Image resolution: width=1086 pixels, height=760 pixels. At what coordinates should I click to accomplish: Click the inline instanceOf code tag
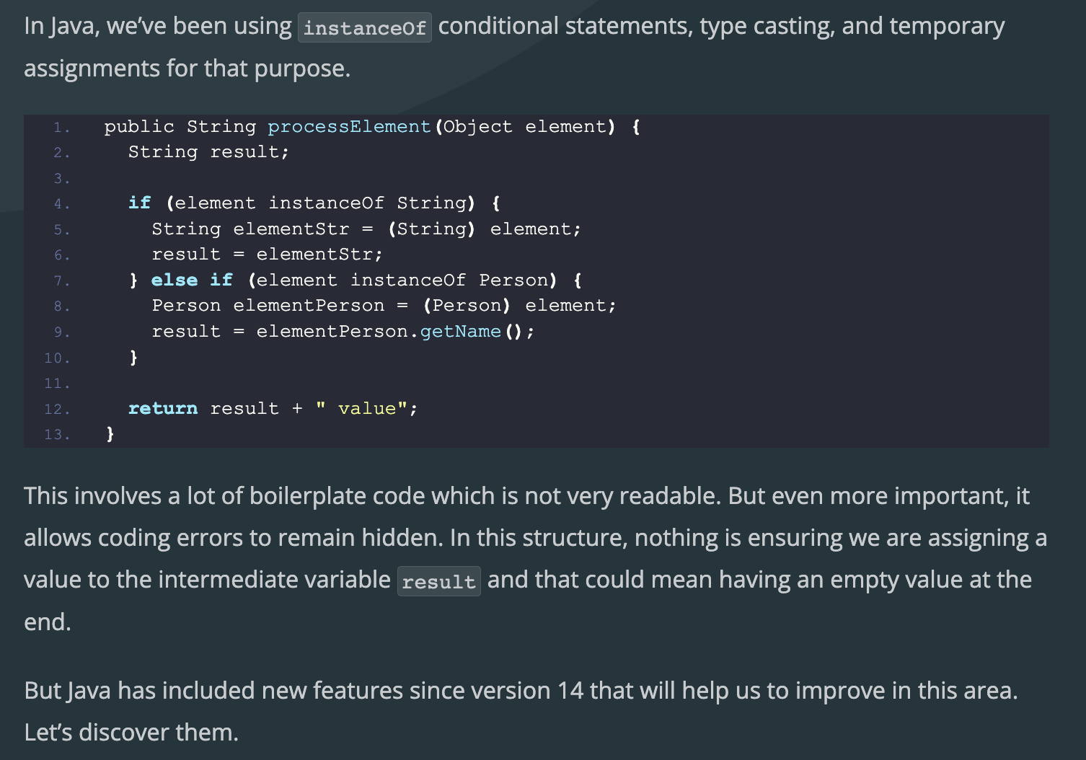(x=365, y=27)
